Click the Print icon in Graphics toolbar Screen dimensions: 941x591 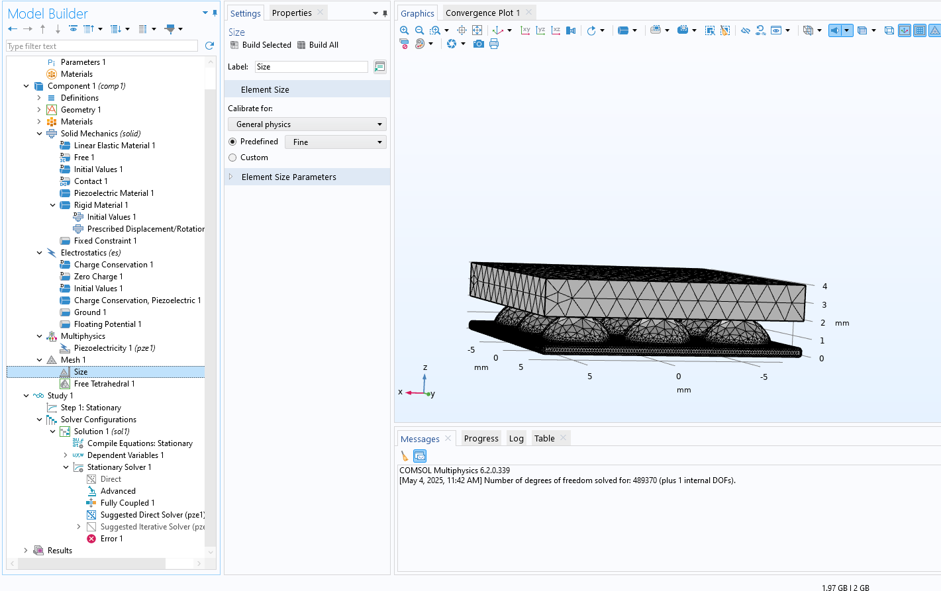tap(494, 44)
